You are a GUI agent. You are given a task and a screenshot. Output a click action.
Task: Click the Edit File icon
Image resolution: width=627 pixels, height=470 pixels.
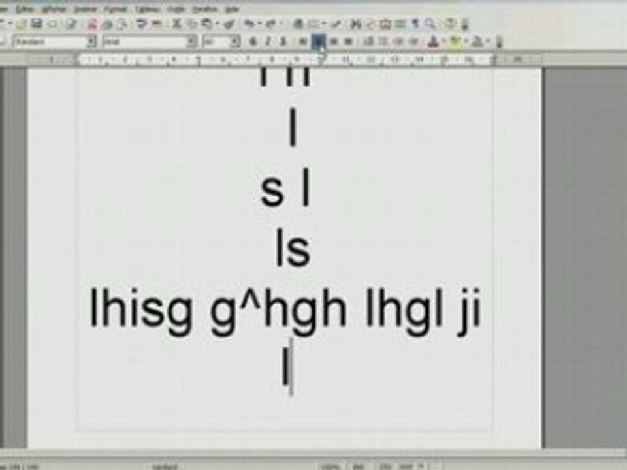point(72,24)
